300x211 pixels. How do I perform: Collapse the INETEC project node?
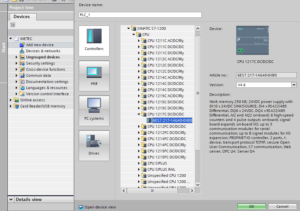click(x=11, y=39)
